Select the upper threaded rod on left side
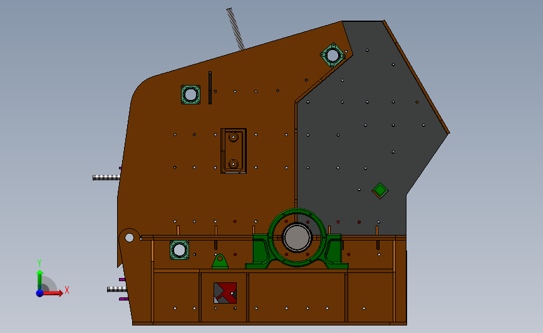Viewport: 543px width, 333px height. [106, 177]
